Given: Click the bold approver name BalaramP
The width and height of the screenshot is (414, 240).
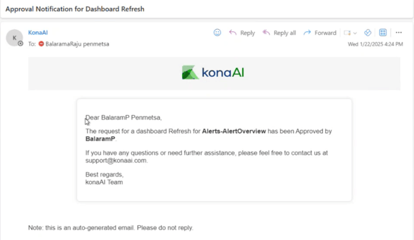Looking at the screenshot, I should point(100,139).
